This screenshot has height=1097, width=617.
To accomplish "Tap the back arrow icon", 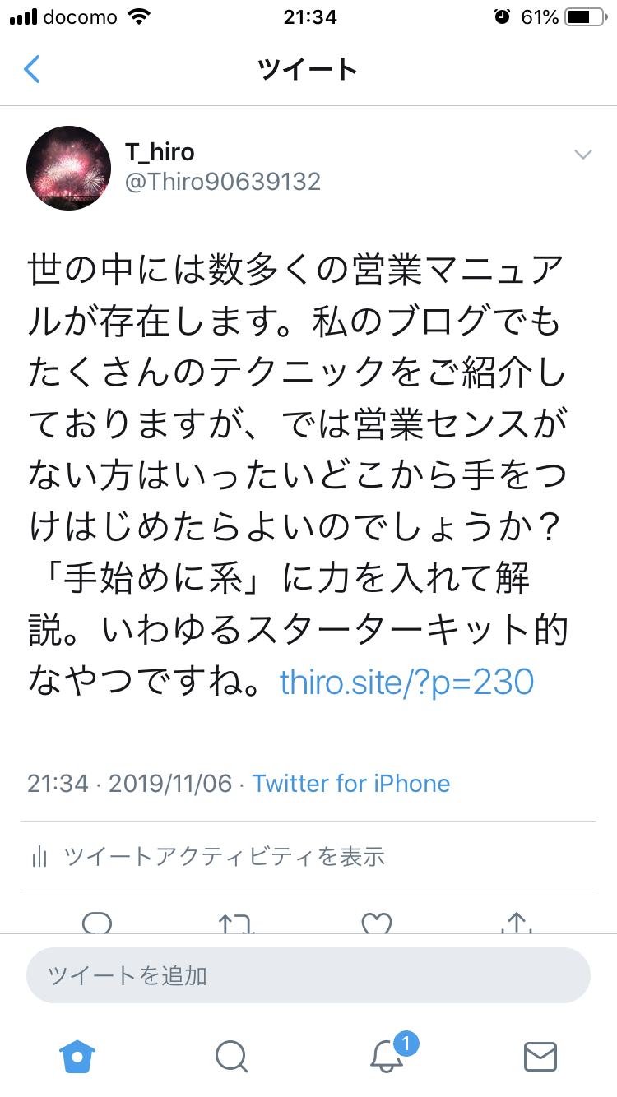I will coord(32,69).
